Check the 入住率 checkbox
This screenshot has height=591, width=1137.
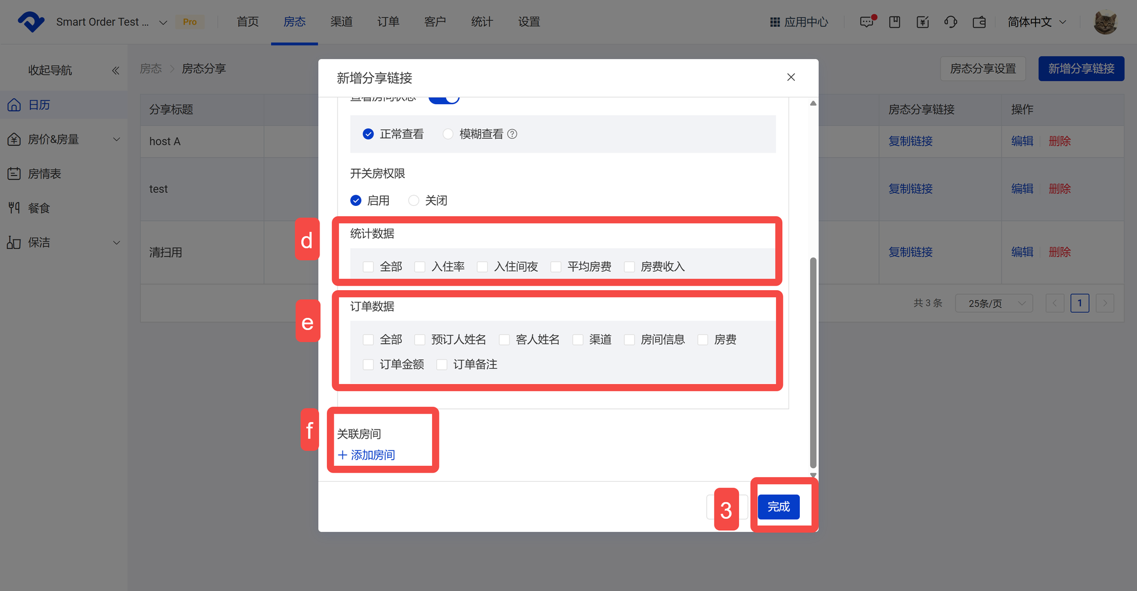pyautogui.click(x=420, y=267)
